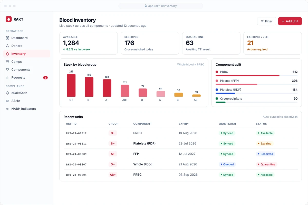Click the O+ bar in chart
Screen dimensions: 308x205
(71, 85)
